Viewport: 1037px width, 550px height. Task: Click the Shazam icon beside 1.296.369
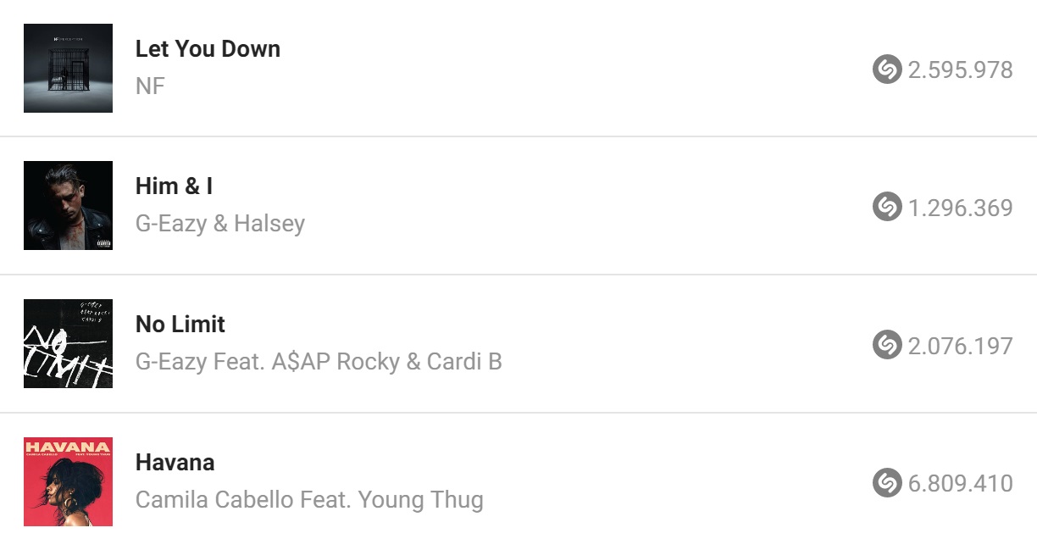887,207
